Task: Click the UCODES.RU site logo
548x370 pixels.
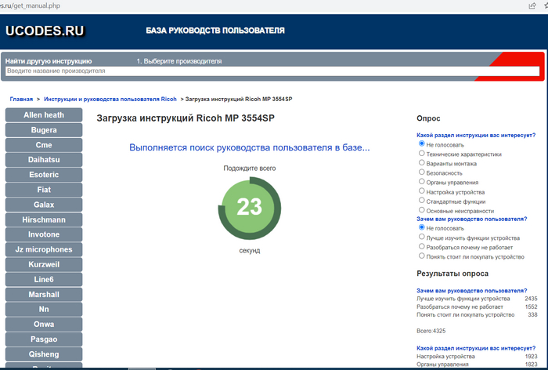Action: (45, 31)
